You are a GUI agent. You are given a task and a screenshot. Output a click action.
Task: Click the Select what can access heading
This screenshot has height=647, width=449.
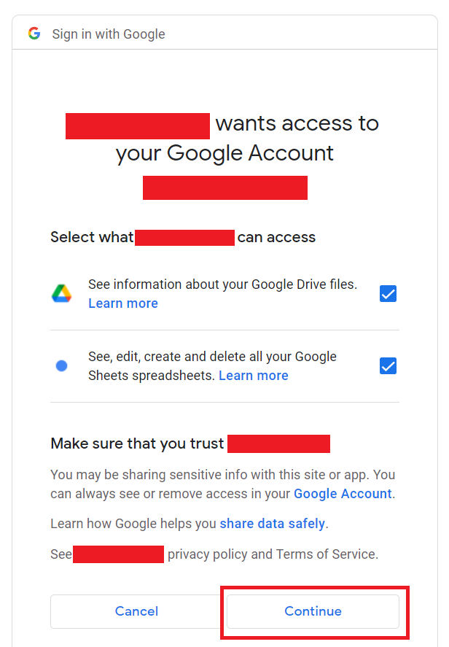[183, 237]
